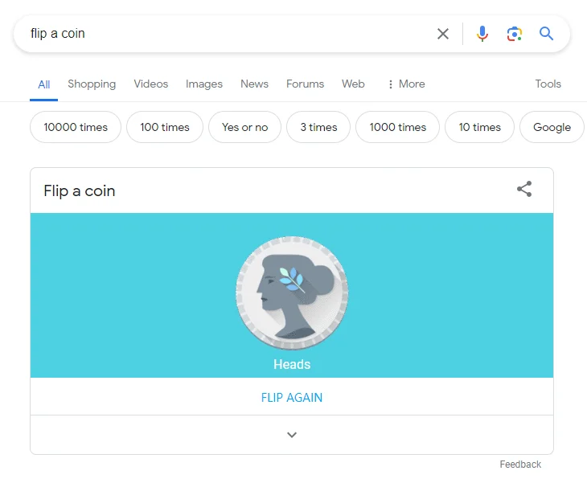Expand the coin widget with the down chevron
The height and width of the screenshot is (483, 587).
[x=292, y=435]
